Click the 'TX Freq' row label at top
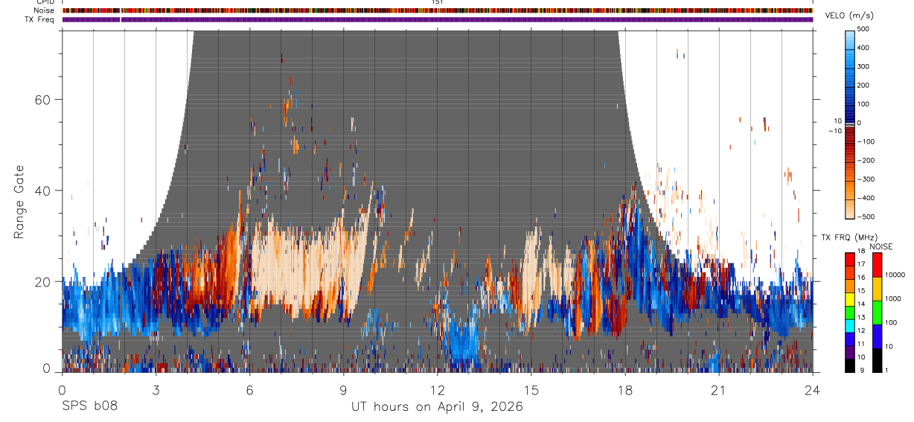 pyautogui.click(x=41, y=19)
